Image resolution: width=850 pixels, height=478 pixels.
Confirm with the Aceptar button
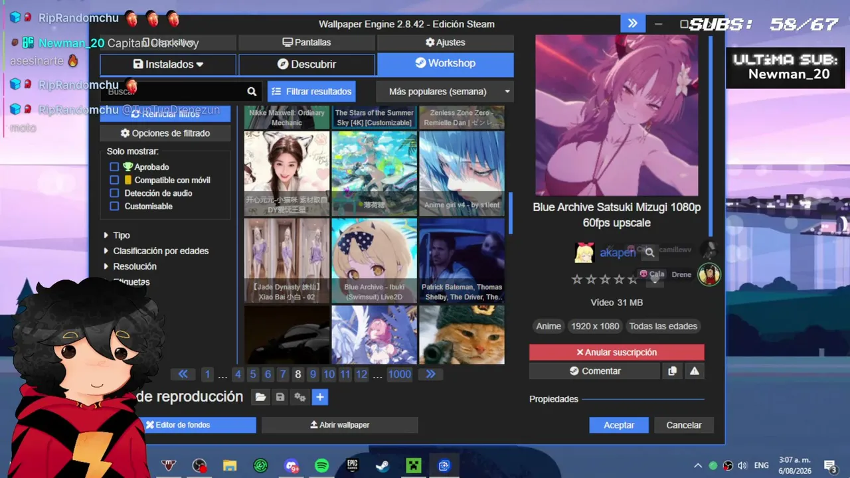tap(619, 425)
